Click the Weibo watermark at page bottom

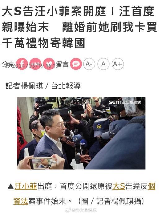click(x=81, y=210)
